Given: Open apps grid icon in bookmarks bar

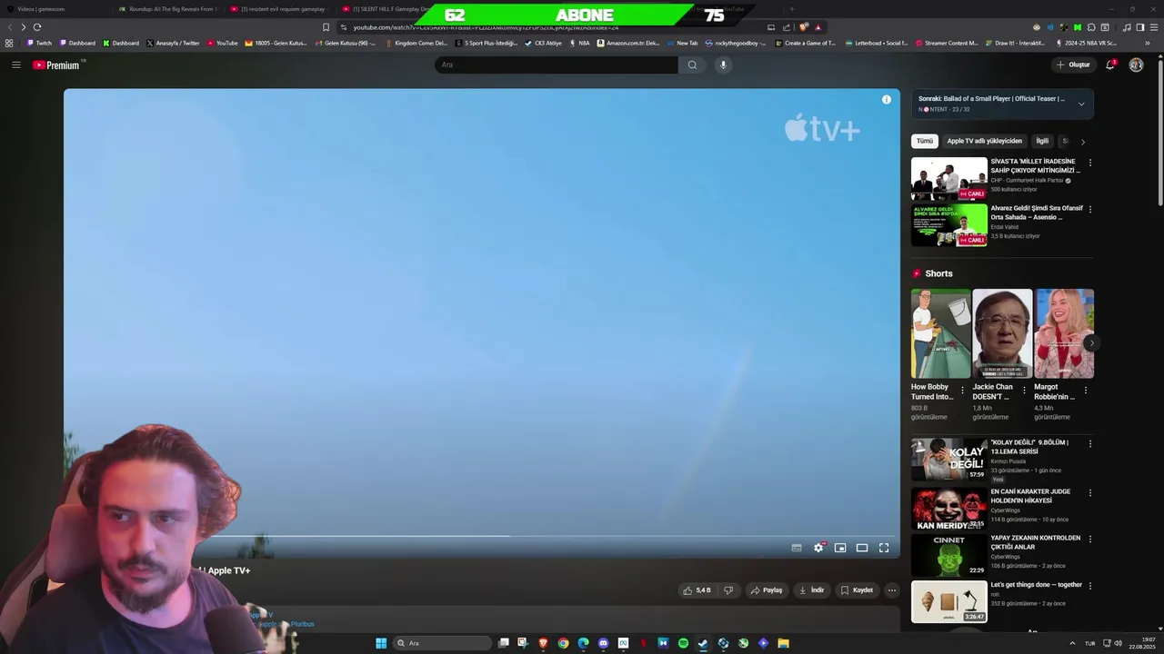Looking at the screenshot, I should [x=9, y=43].
